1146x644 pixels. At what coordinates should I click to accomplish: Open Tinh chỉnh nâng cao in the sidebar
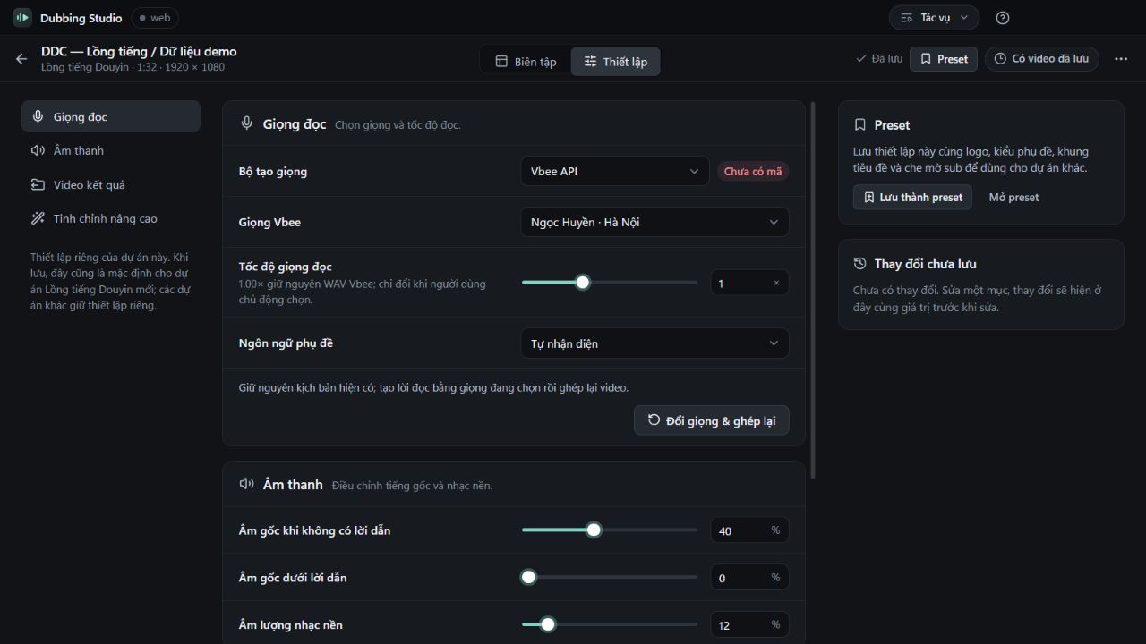tap(111, 218)
